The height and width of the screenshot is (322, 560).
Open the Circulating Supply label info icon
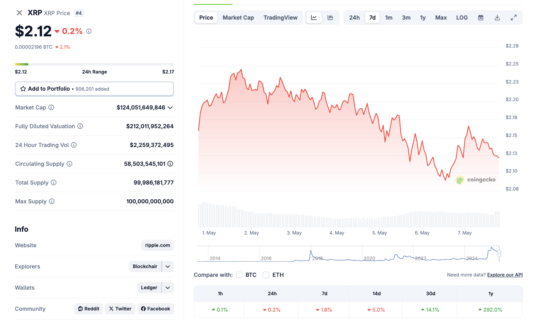point(69,164)
